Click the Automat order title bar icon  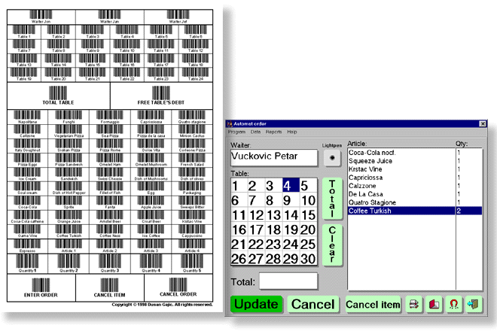[230, 124]
